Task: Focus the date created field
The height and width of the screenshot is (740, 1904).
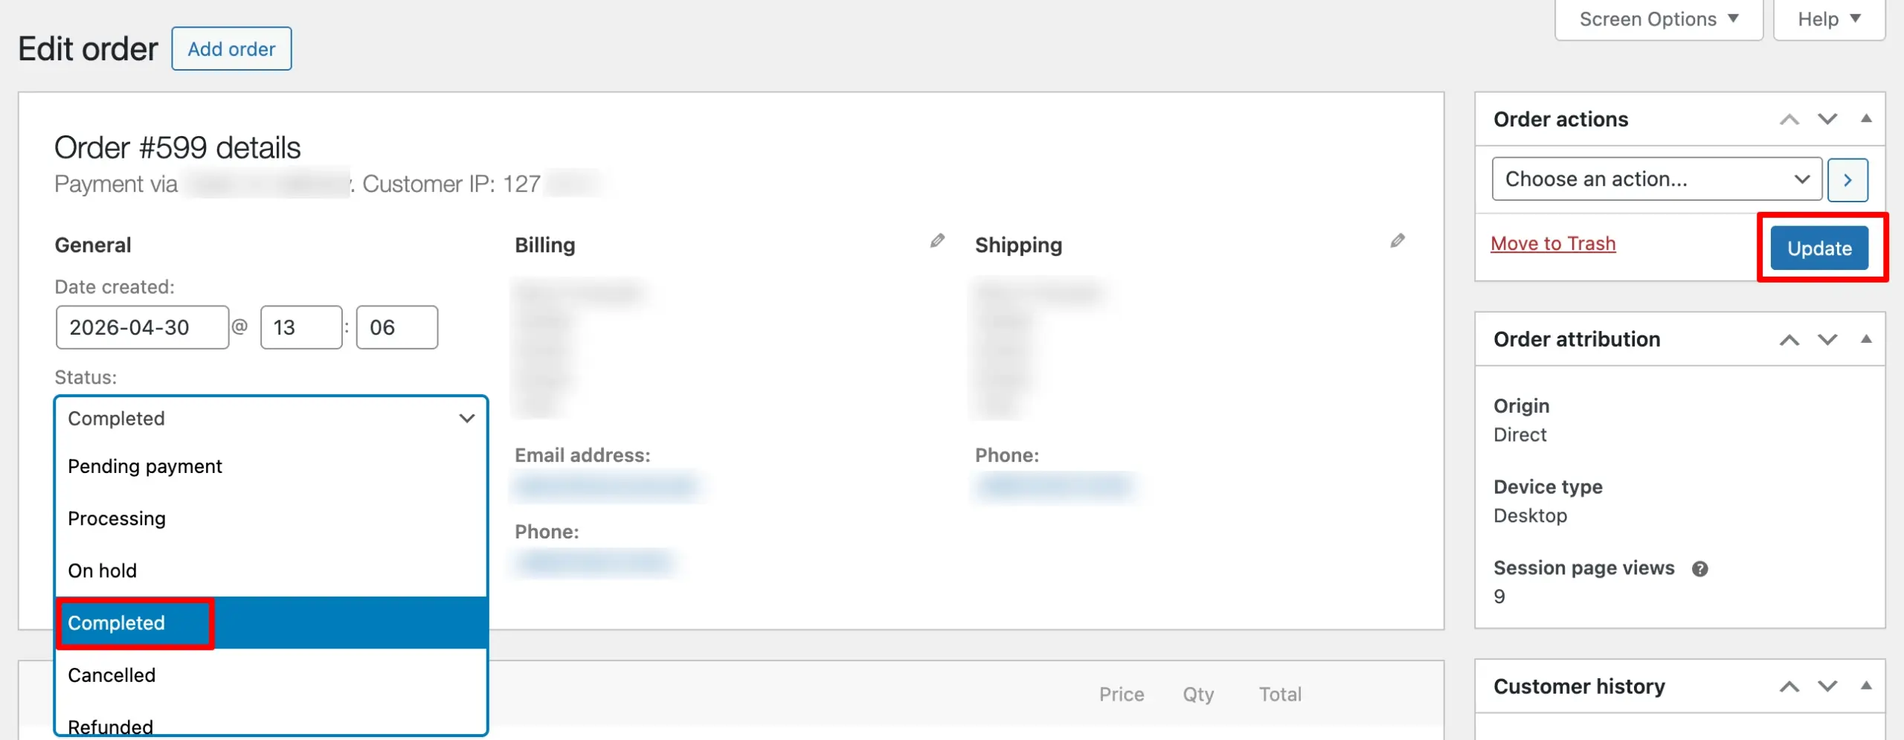Action: pyautogui.click(x=142, y=327)
